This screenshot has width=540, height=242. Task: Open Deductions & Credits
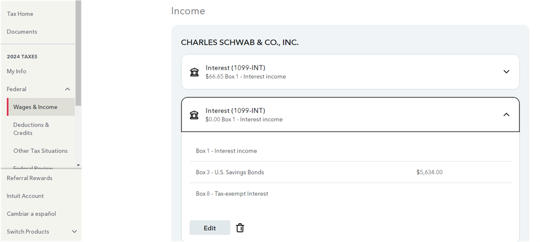click(x=31, y=129)
